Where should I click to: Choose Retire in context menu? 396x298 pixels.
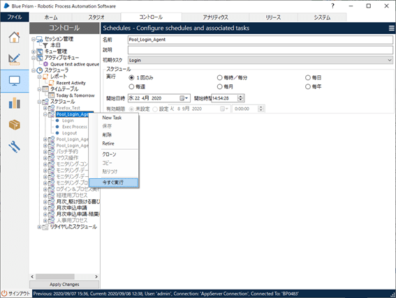coord(108,143)
